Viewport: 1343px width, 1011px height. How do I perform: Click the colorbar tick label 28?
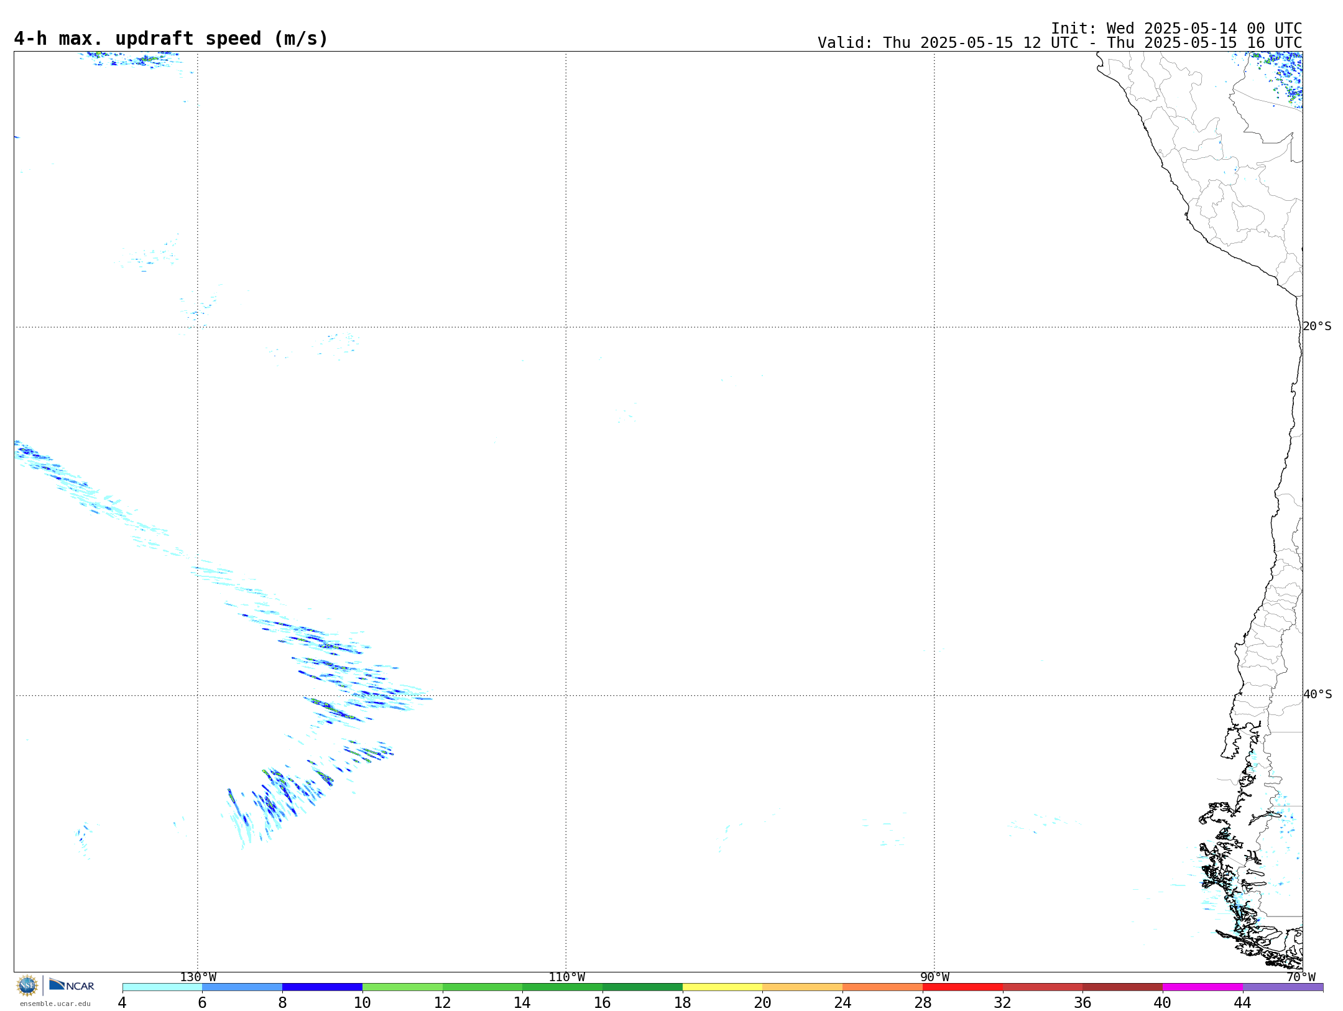(923, 1003)
